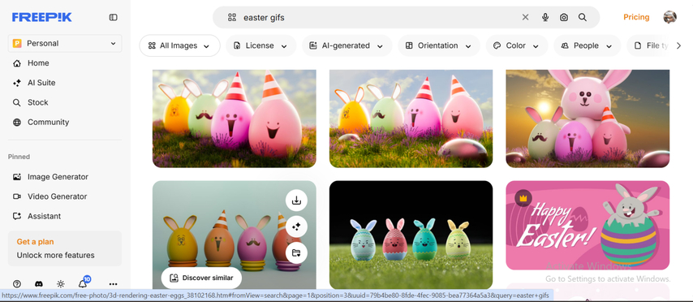
Task: Expand the License filter dropdown
Action: (260, 45)
